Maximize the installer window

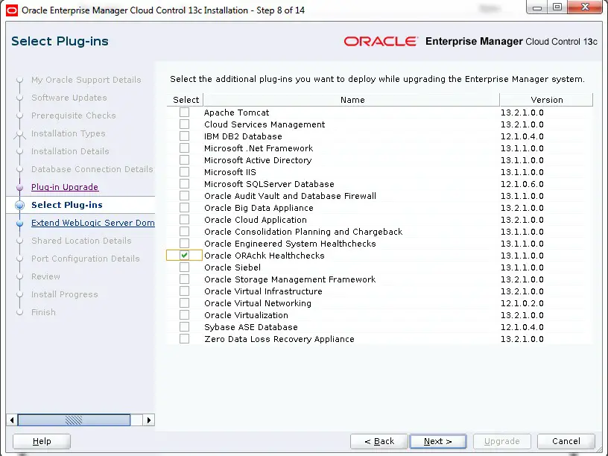(x=557, y=7)
